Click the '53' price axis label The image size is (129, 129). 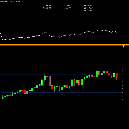[123, 75]
